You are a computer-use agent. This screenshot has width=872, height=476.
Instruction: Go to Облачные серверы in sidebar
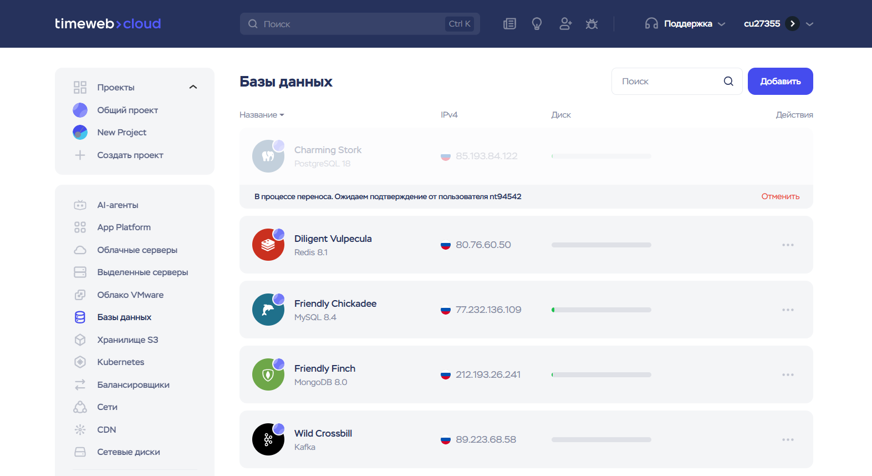click(x=137, y=250)
